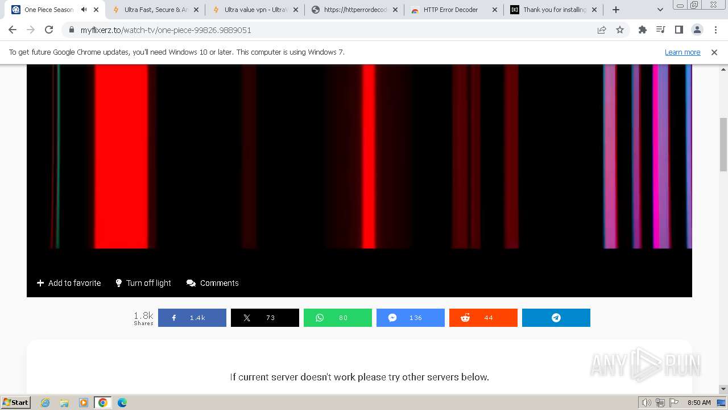This screenshot has width=728, height=410.
Task: Open media control icon in toolbar
Action: pyautogui.click(x=660, y=30)
